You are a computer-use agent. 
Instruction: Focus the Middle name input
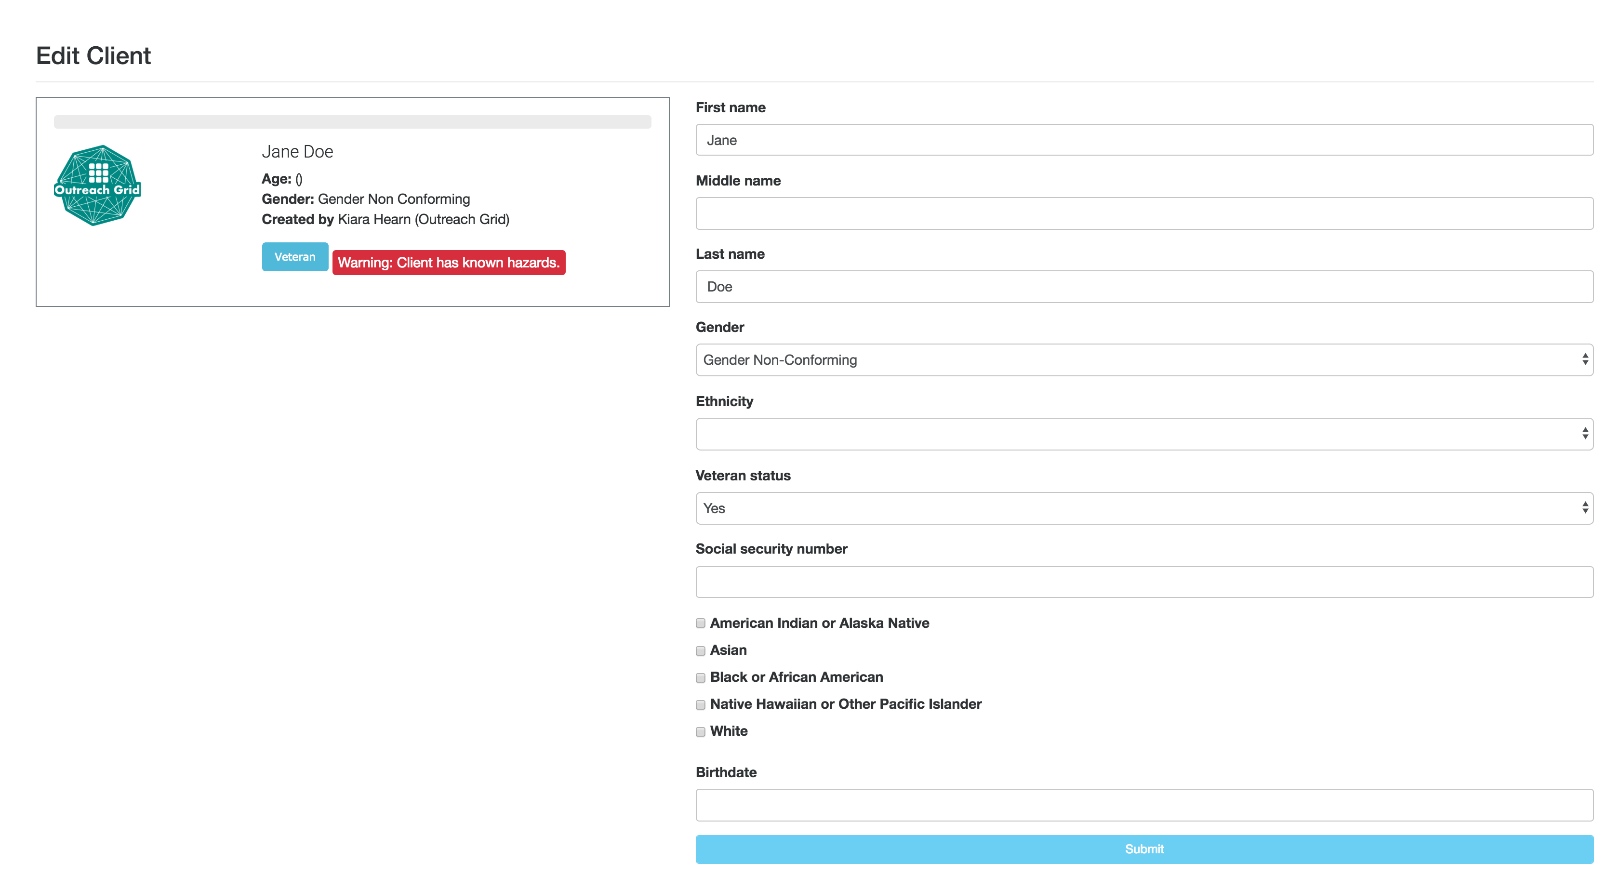1143,213
